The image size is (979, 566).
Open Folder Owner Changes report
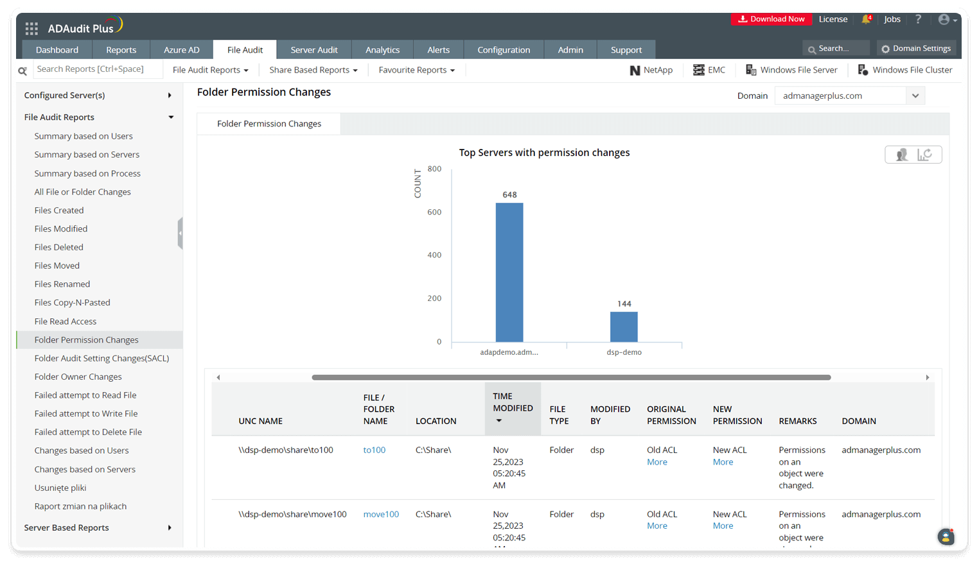click(x=78, y=377)
